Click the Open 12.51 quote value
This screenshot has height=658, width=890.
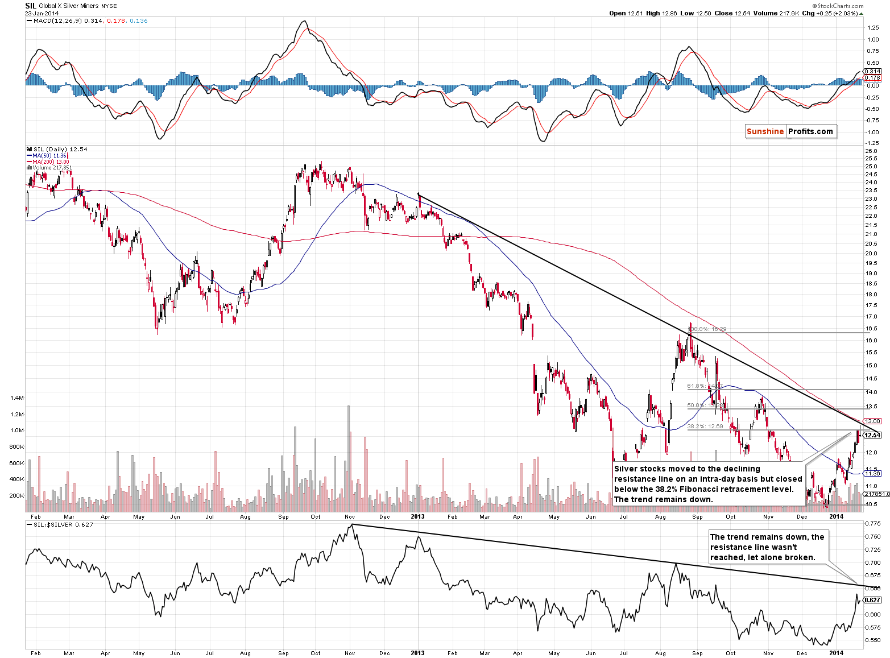[x=626, y=13]
